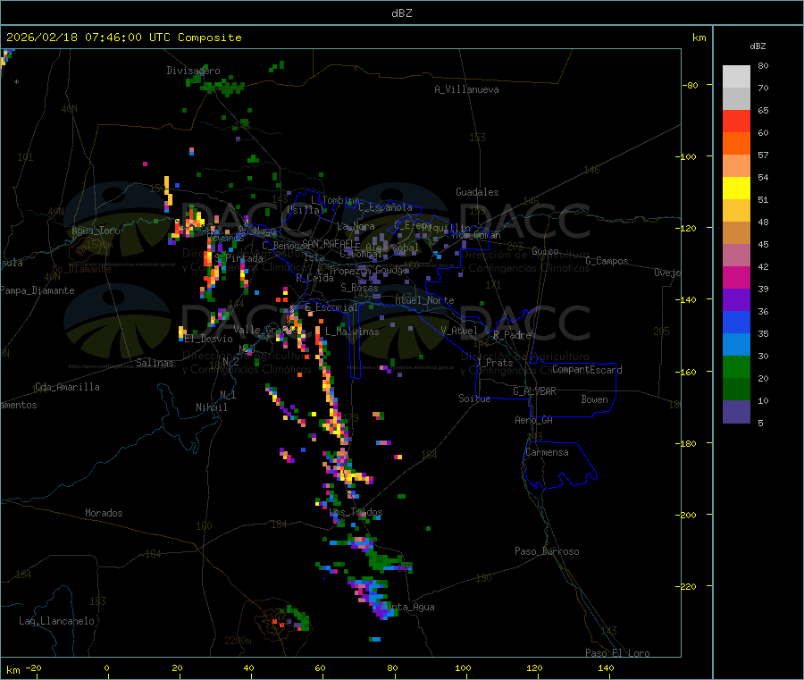
Task: Select the Agua_Toro location label
Action: (96, 231)
